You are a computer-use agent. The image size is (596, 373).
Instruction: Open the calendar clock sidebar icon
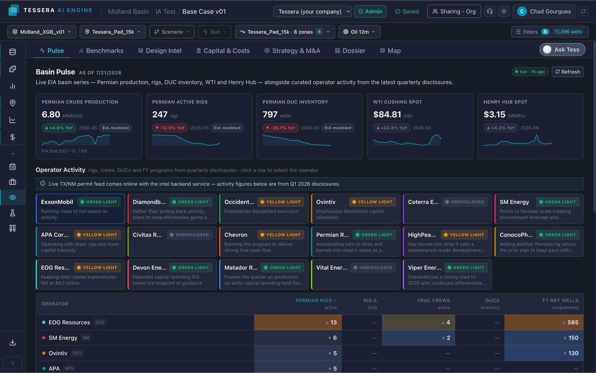point(13,167)
